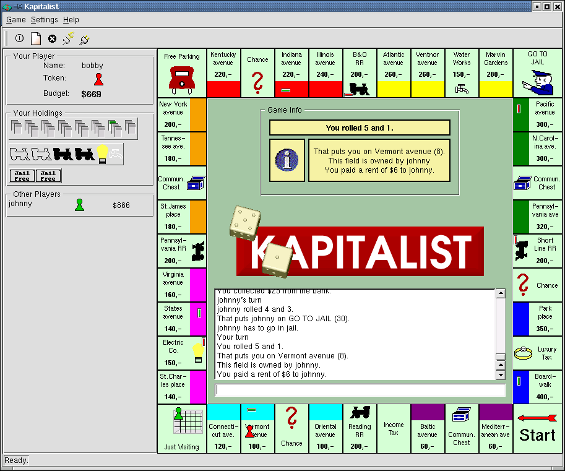The height and width of the screenshot is (471, 565).
Task: Click the round info icon in toolbar
Action: point(19,38)
